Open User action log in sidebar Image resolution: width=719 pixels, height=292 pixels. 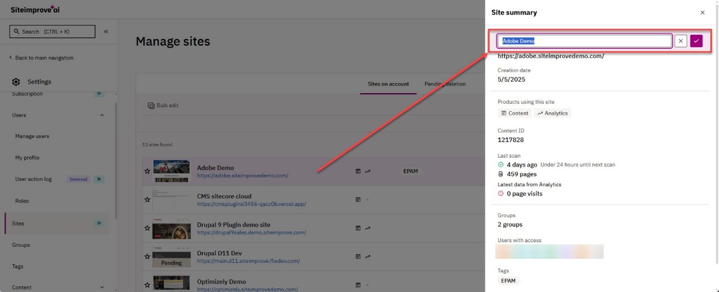pyautogui.click(x=33, y=179)
